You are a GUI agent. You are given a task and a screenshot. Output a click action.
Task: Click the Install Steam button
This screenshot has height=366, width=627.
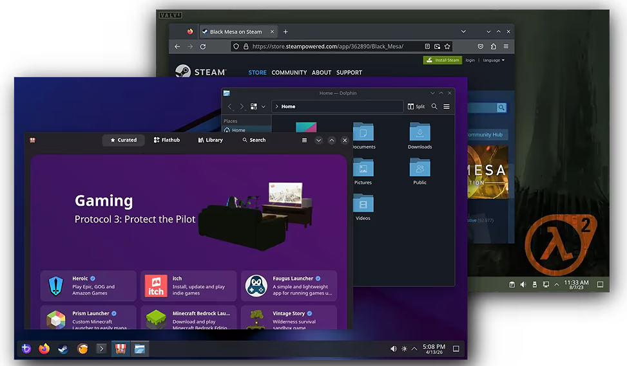pyautogui.click(x=443, y=60)
